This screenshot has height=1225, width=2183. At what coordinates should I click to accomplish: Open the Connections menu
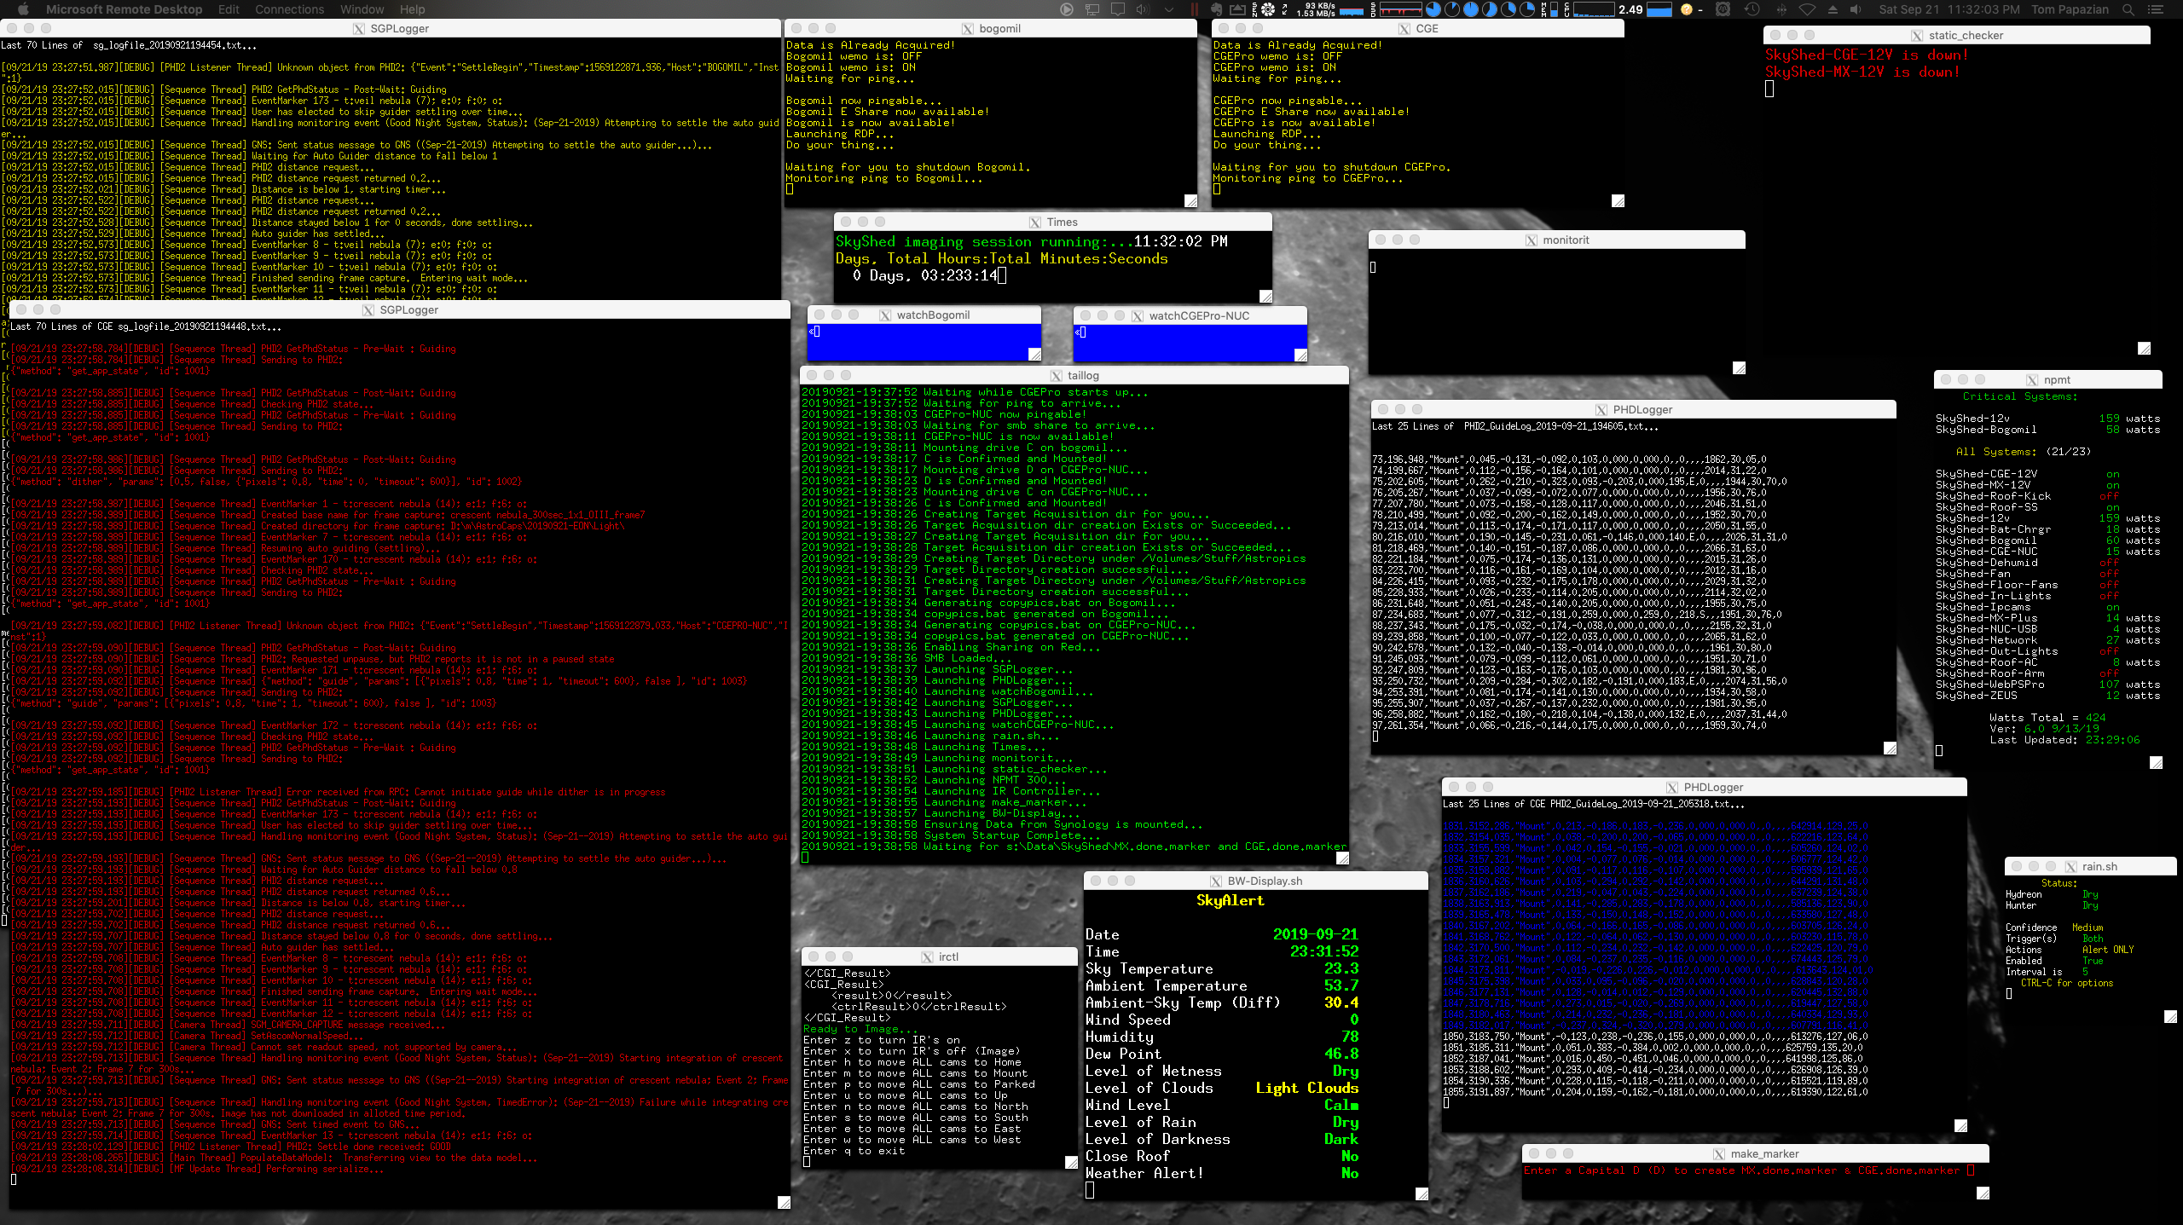pos(289,9)
